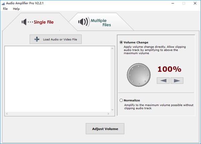Click the Adjust Volume button
Image resolution: width=201 pixels, height=144 pixels.
coord(105,129)
